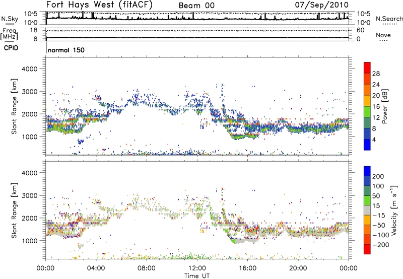
Task: Click the "4000" tick of the power panel
Action: [29, 69]
